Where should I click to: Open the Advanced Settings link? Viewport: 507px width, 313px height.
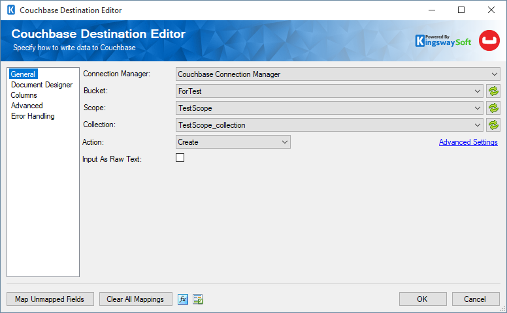[x=468, y=142]
